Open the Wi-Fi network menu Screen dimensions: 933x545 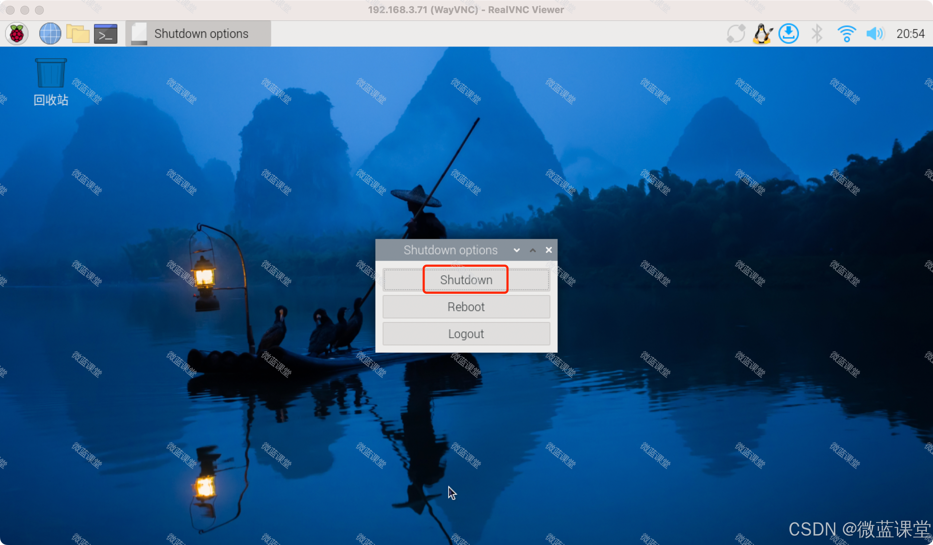(x=846, y=34)
